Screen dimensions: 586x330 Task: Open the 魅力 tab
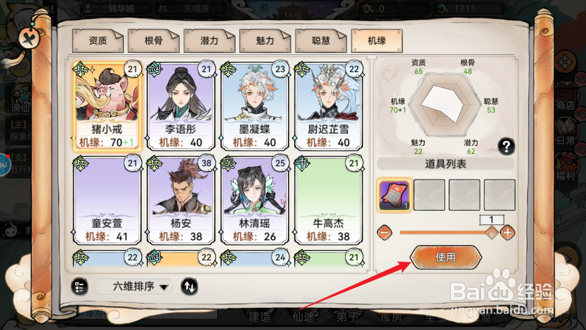pyautogui.click(x=265, y=40)
